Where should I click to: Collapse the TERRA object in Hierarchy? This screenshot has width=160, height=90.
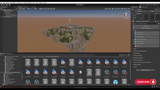click(x=4, y=13)
